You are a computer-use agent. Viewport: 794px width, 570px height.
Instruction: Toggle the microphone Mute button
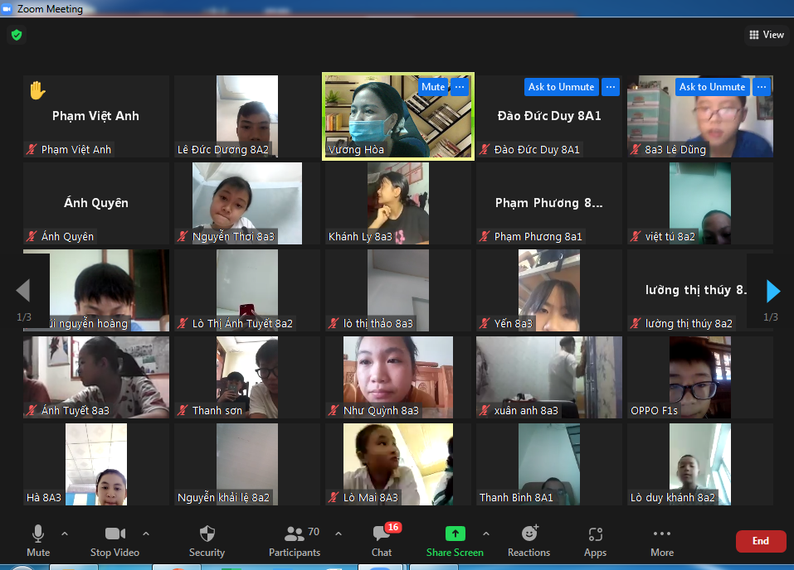(38, 541)
